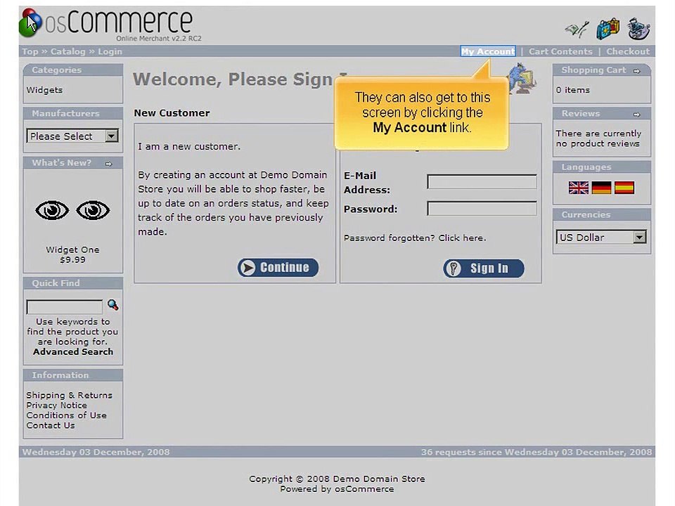Open the My Account link
Viewport: 675px width, 506px height.
(488, 51)
